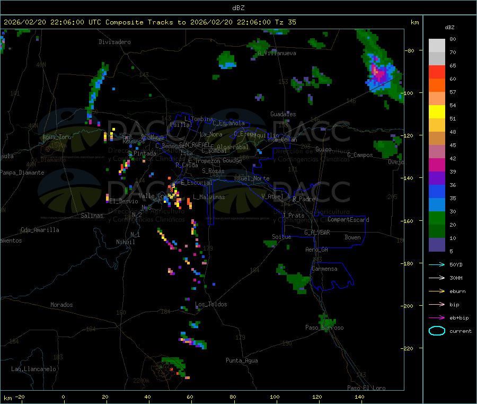The height and width of the screenshot is (404, 477).
Task: Click the E_Escorial map label
Action: [197, 183]
